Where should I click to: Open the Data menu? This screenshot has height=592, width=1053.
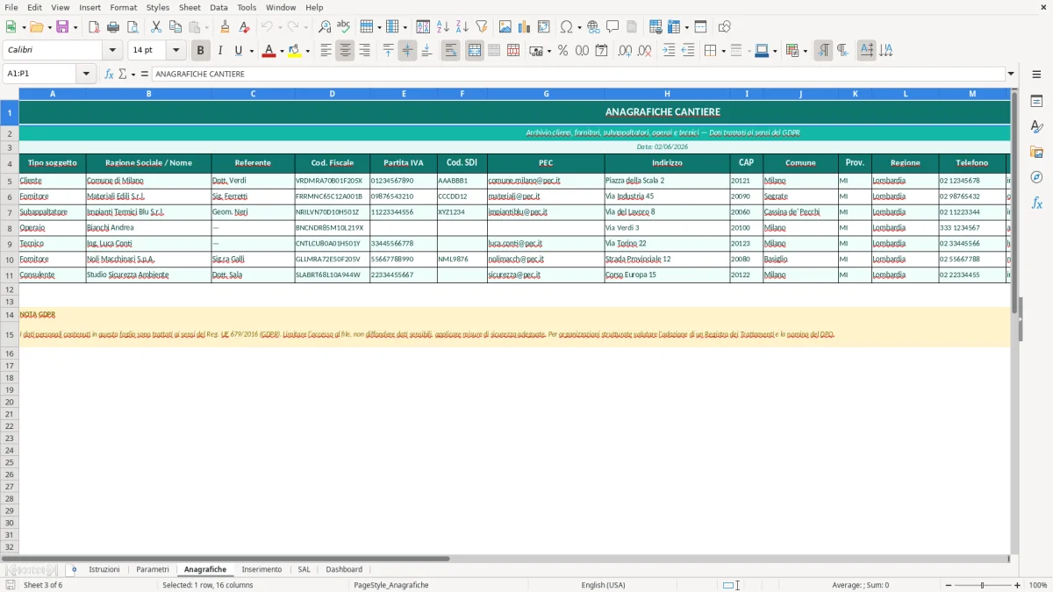[x=218, y=7]
